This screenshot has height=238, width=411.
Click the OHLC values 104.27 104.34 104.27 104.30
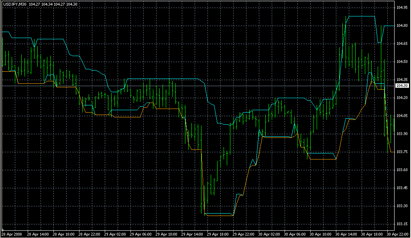pos(53,4)
